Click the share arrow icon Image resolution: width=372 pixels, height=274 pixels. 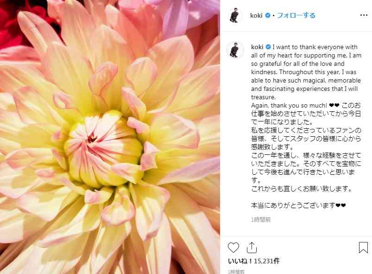click(252, 248)
